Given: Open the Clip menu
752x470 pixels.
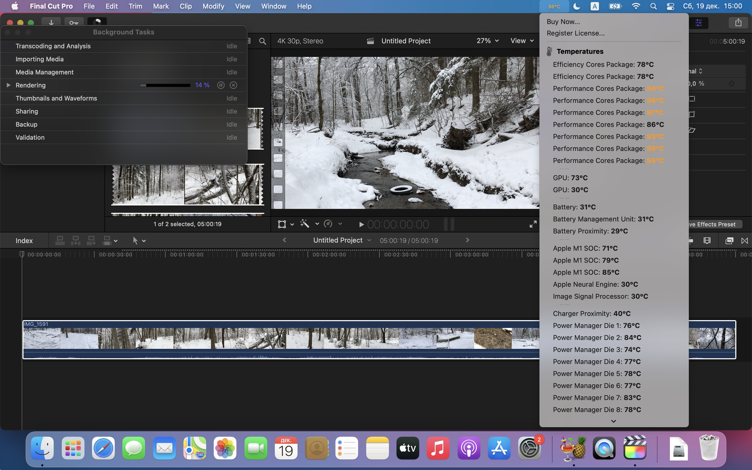Looking at the screenshot, I should (x=185, y=6).
